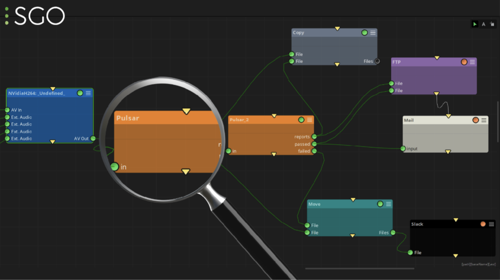The image size is (500, 280).
Task: Click the top yellow triangle on Pulsar_2 node
Action: pos(274,116)
